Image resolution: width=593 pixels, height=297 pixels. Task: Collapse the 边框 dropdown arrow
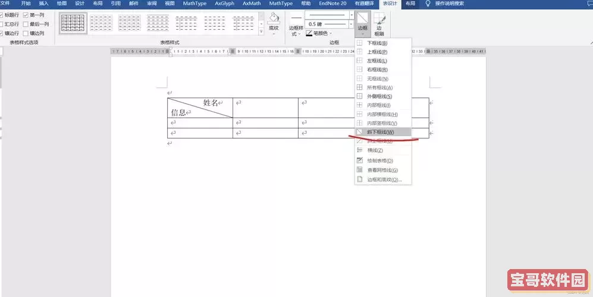(x=362, y=34)
